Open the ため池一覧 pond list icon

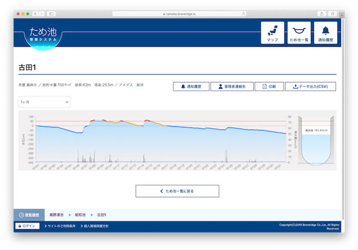coord(299,33)
